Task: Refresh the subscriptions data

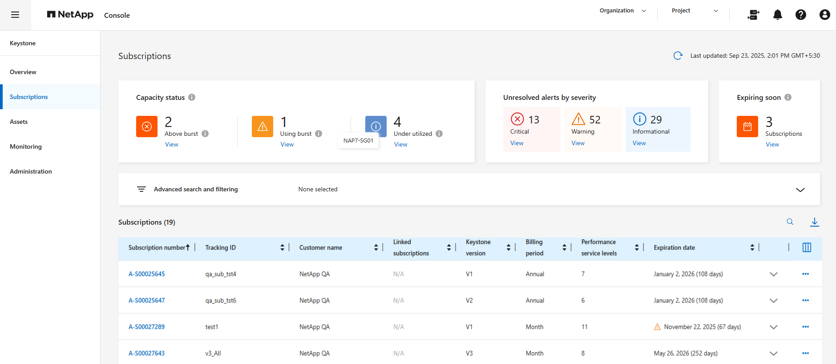Action: pos(678,56)
